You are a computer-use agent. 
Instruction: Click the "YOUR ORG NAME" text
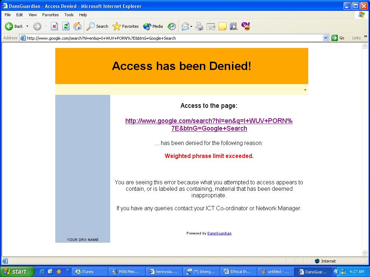83,239
